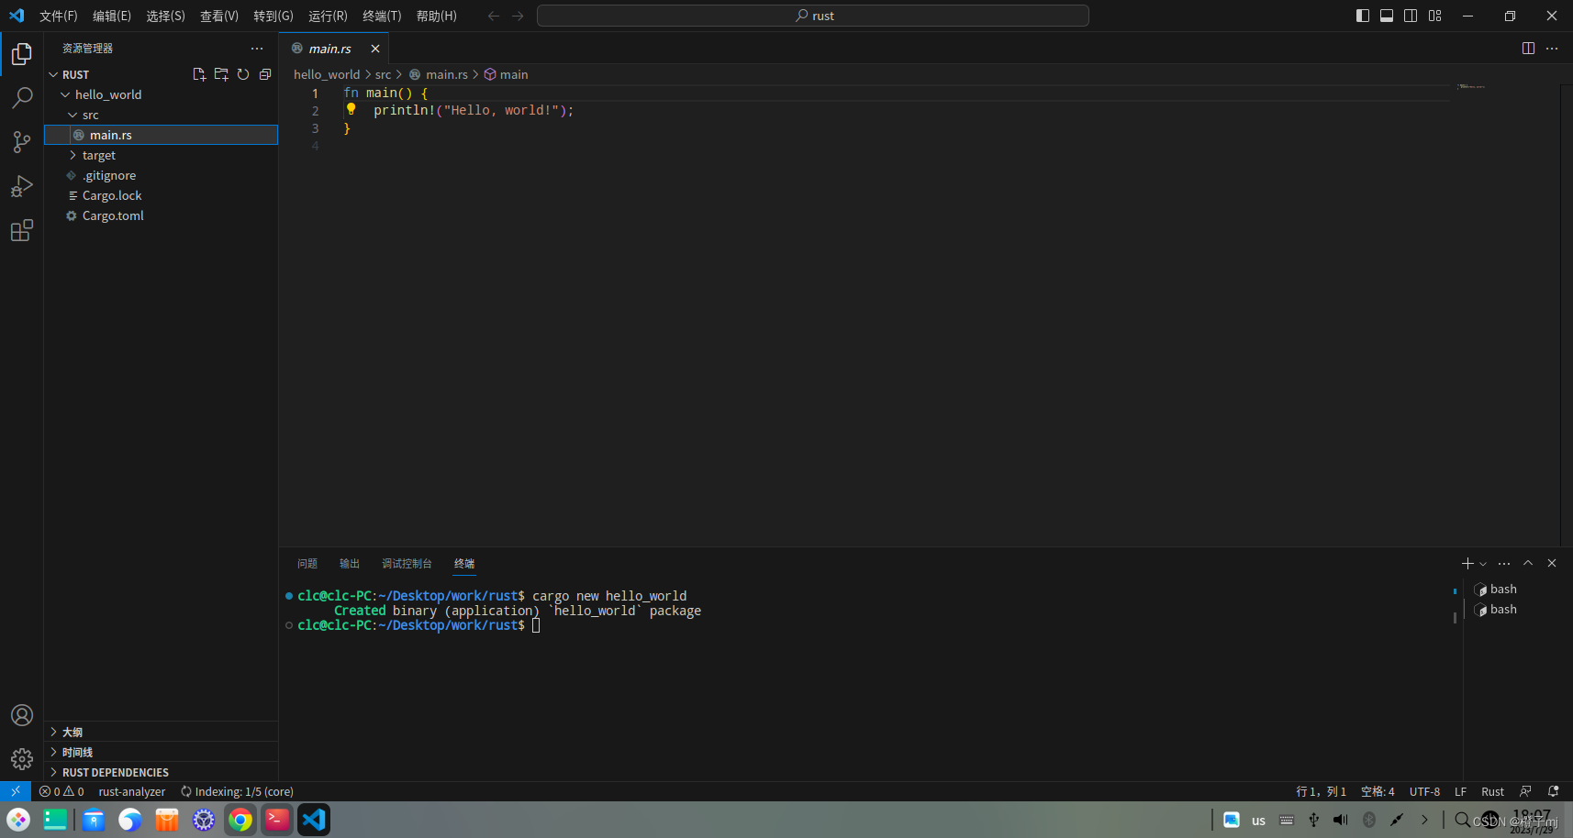Change language mode from Rust

(1492, 791)
